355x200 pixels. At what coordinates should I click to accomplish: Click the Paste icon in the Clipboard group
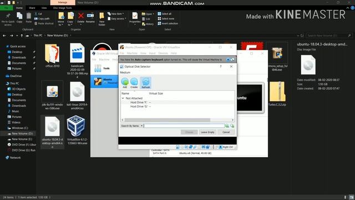tap(29, 18)
